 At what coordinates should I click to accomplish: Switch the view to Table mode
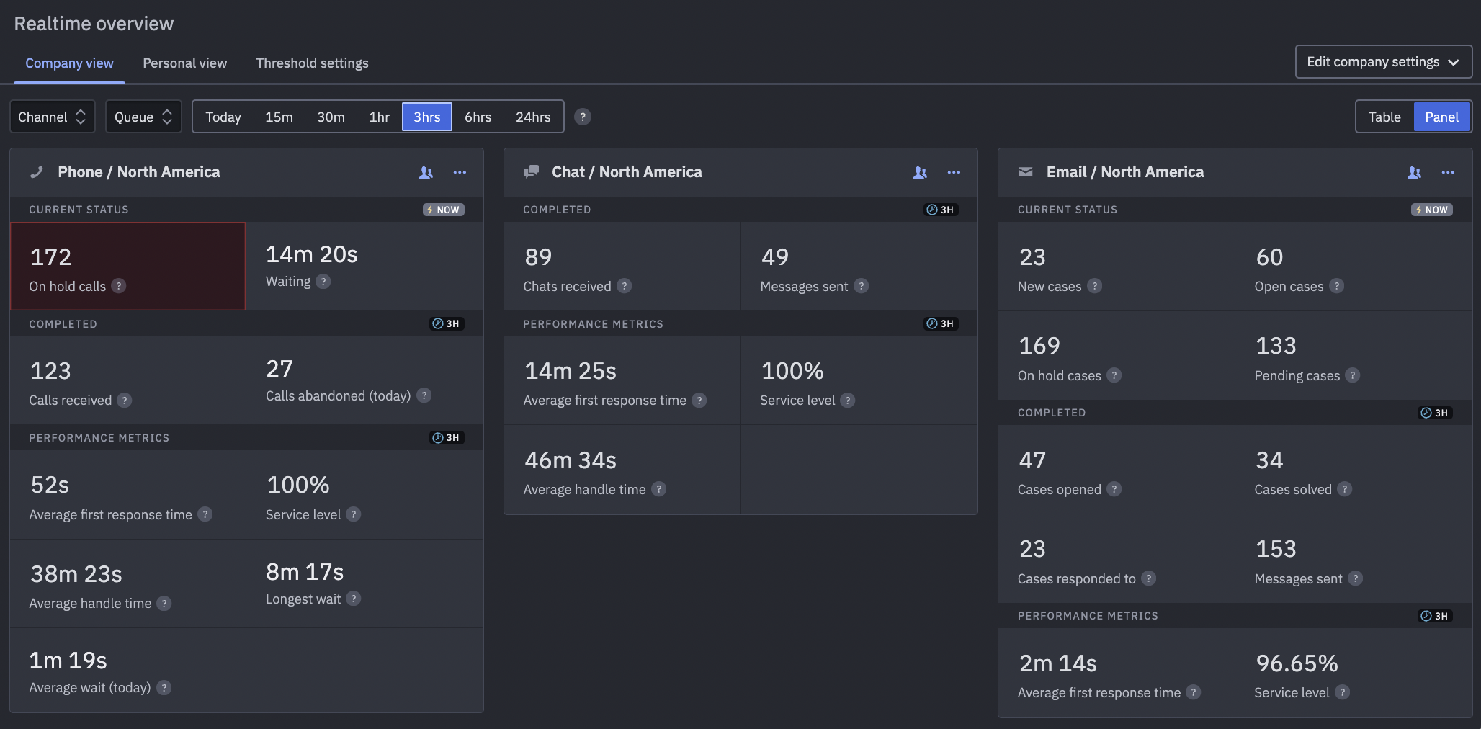click(1383, 116)
